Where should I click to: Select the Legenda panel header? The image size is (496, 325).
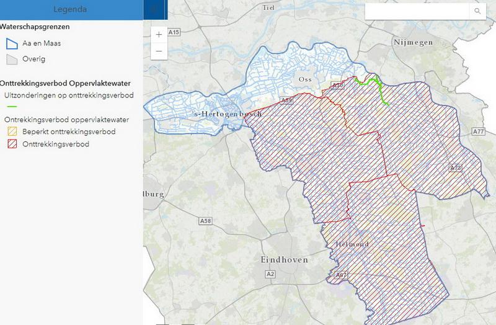(x=69, y=10)
